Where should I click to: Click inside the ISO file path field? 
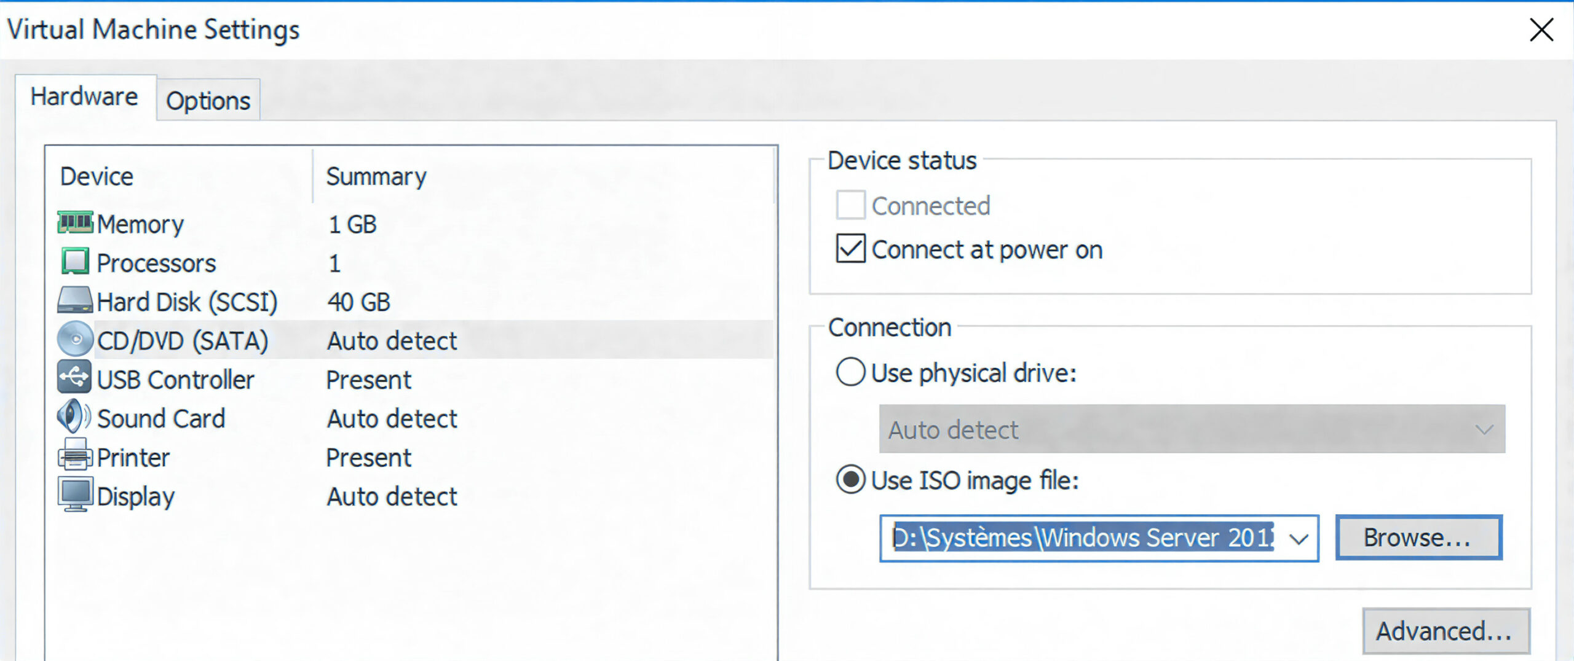pyautogui.click(x=1082, y=539)
